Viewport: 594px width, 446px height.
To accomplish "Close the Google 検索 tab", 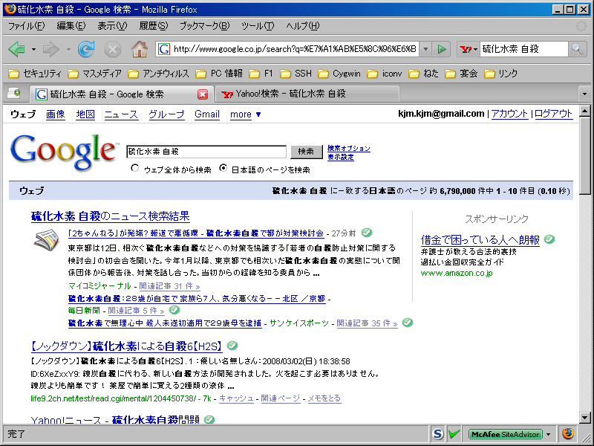I will [x=203, y=94].
